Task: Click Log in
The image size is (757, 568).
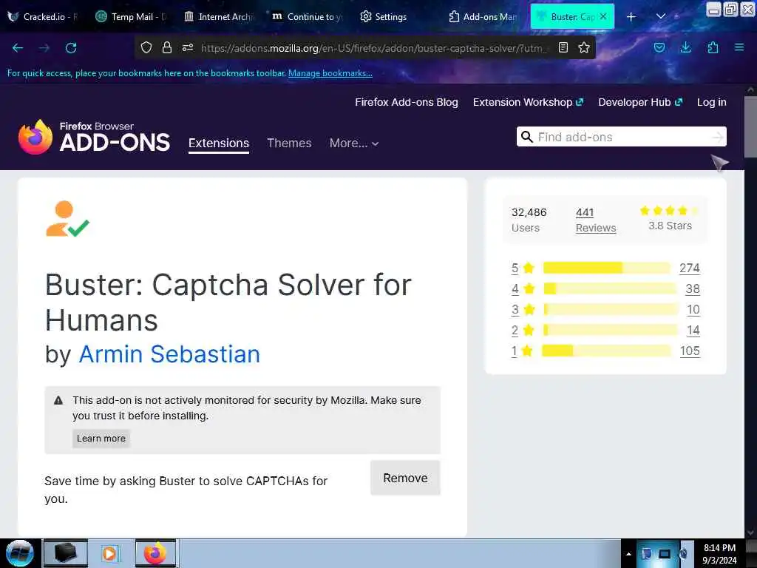Action: coord(712,102)
